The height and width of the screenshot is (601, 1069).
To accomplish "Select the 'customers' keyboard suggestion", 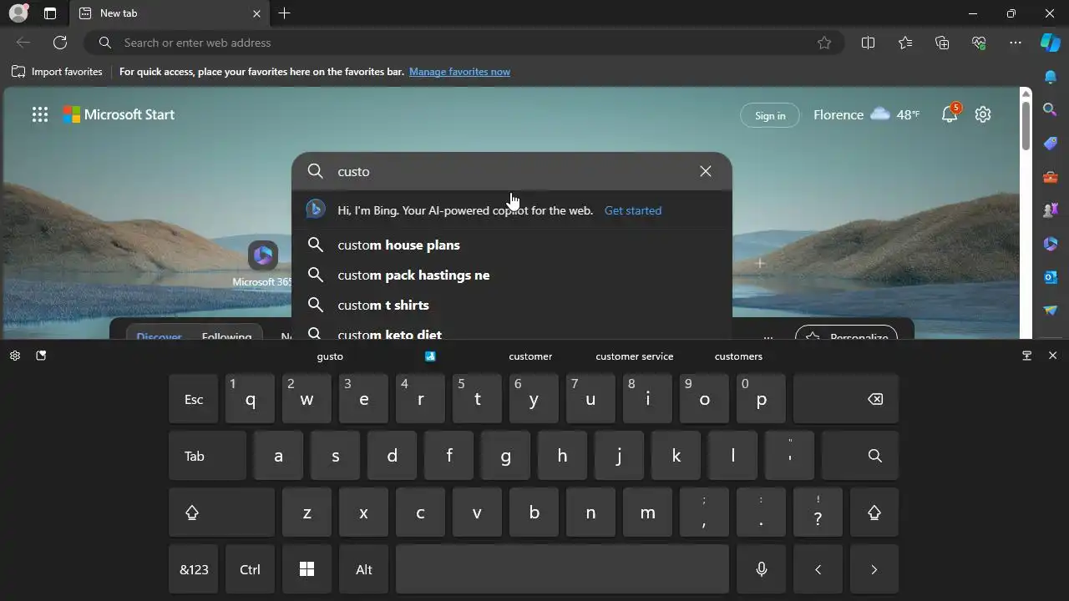I will coord(738,356).
